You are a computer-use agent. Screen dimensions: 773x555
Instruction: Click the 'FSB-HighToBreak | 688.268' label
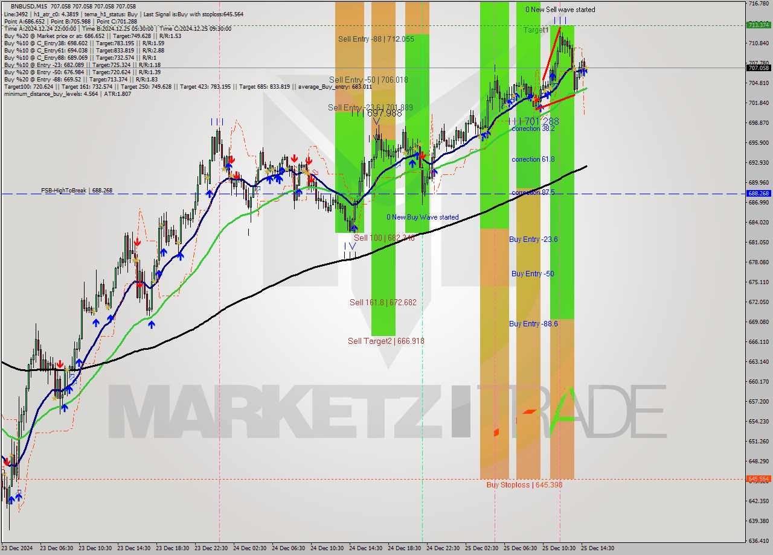point(77,191)
